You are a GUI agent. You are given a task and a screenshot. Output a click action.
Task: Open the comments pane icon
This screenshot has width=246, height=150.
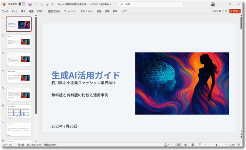(226, 11)
